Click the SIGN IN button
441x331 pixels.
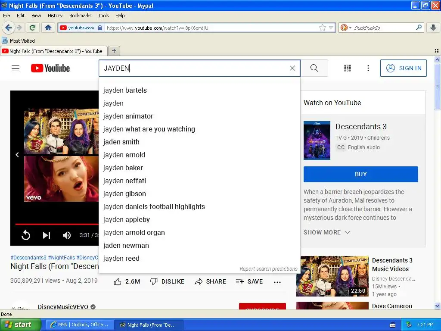tap(403, 68)
